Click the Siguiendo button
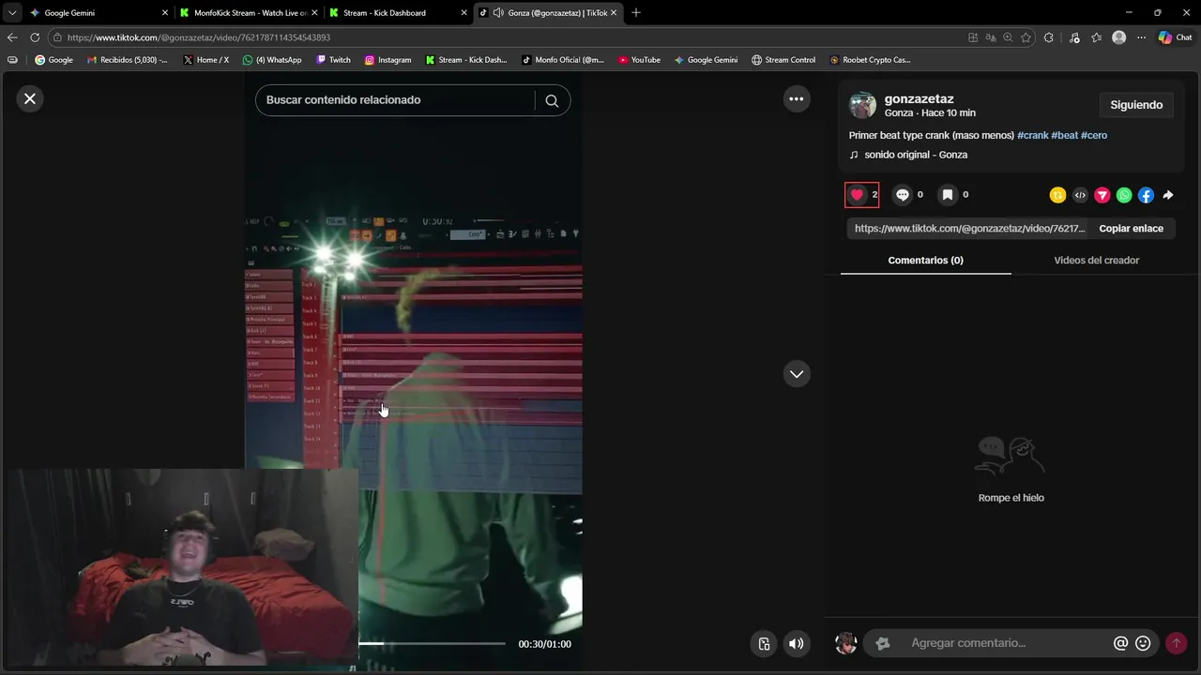This screenshot has width=1201, height=675. coord(1136,105)
